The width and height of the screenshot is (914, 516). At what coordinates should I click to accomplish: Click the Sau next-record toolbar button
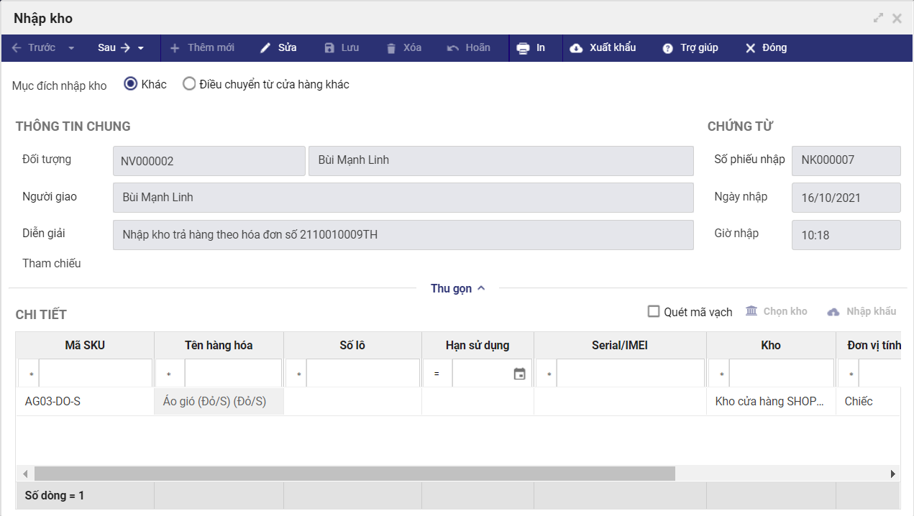[114, 48]
